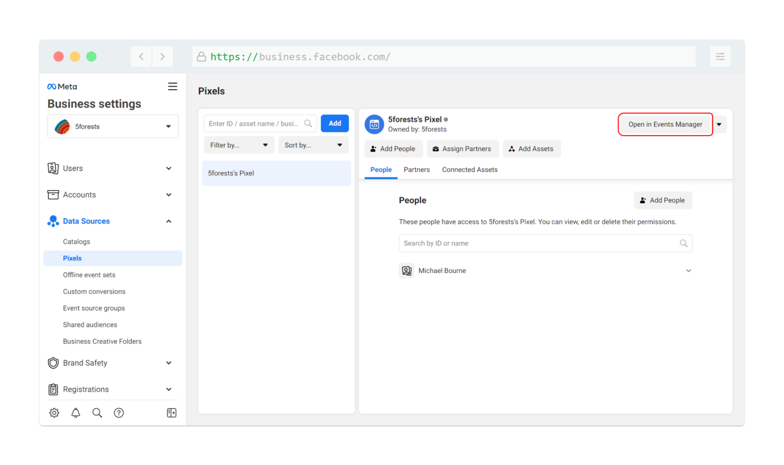Open the Sort by dropdown
The image size is (784, 465).
point(314,145)
